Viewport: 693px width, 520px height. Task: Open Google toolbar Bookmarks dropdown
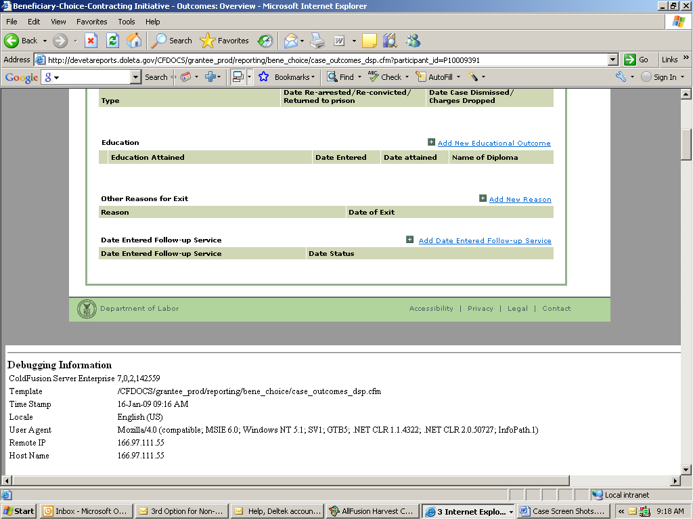pyautogui.click(x=286, y=77)
